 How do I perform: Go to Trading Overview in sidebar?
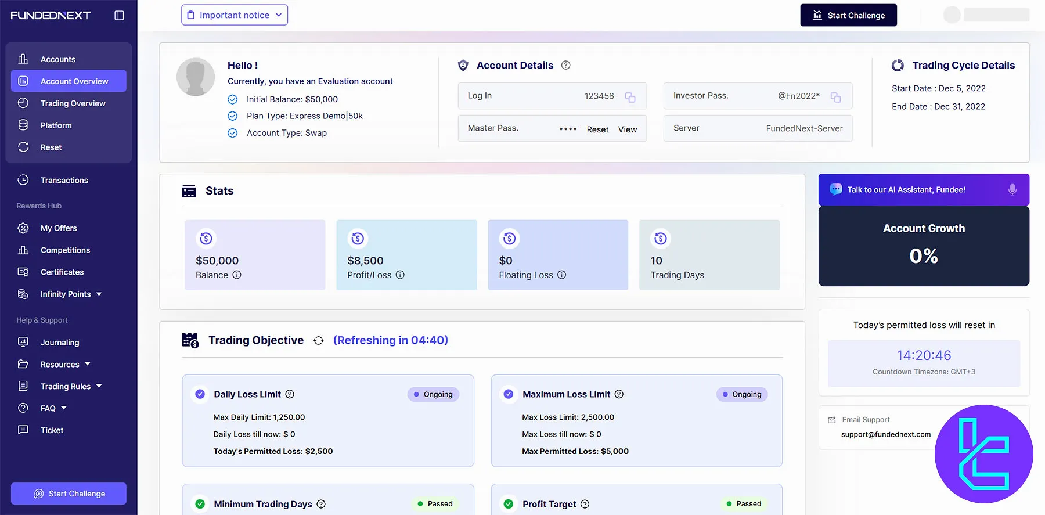click(x=73, y=103)
